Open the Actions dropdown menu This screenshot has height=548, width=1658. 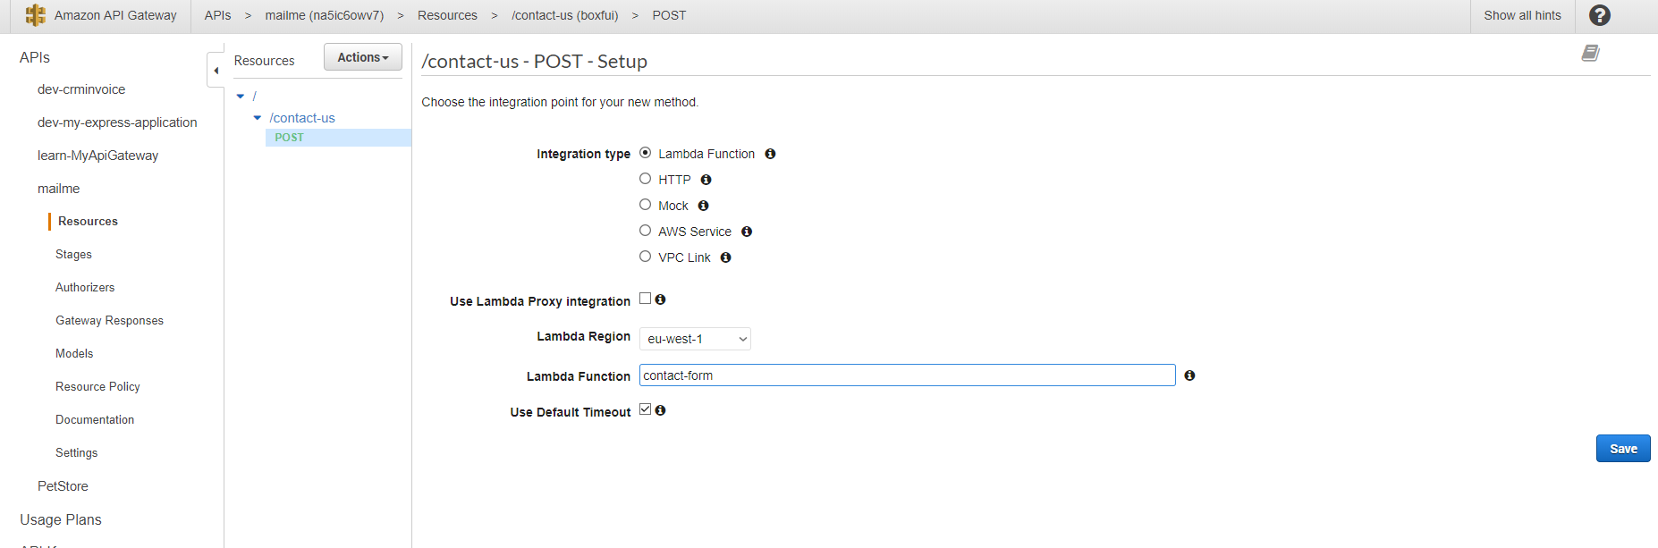coord(363,57)
